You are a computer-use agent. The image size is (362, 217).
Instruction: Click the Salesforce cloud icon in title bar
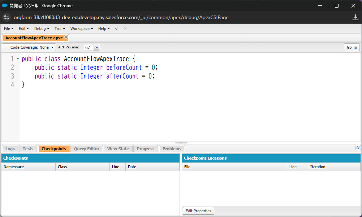[x=5, y=5]
